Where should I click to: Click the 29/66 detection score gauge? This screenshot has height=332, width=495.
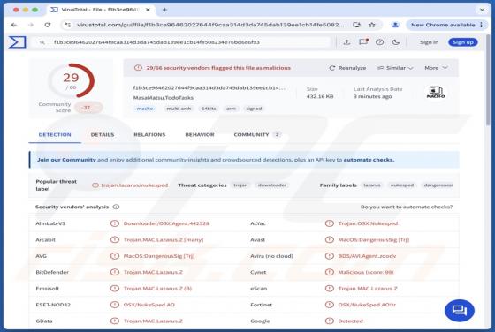(71, 80)
